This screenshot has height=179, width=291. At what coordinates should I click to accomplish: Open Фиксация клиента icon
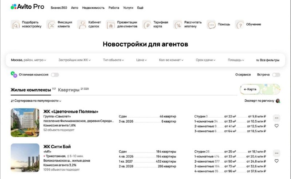[51, 24]
